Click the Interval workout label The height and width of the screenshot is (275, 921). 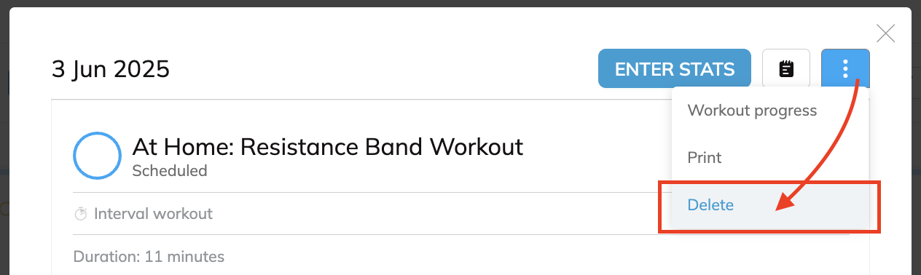[153, 214]
